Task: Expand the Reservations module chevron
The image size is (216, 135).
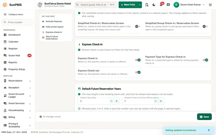Action: pos(30,81)
